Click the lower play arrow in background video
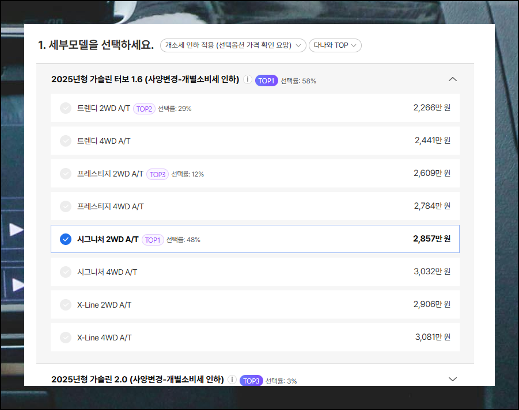 18,285
